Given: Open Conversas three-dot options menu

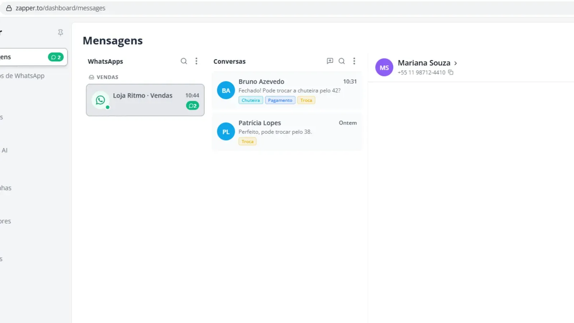Looking at the screenshot, I should tap(354, 61).
